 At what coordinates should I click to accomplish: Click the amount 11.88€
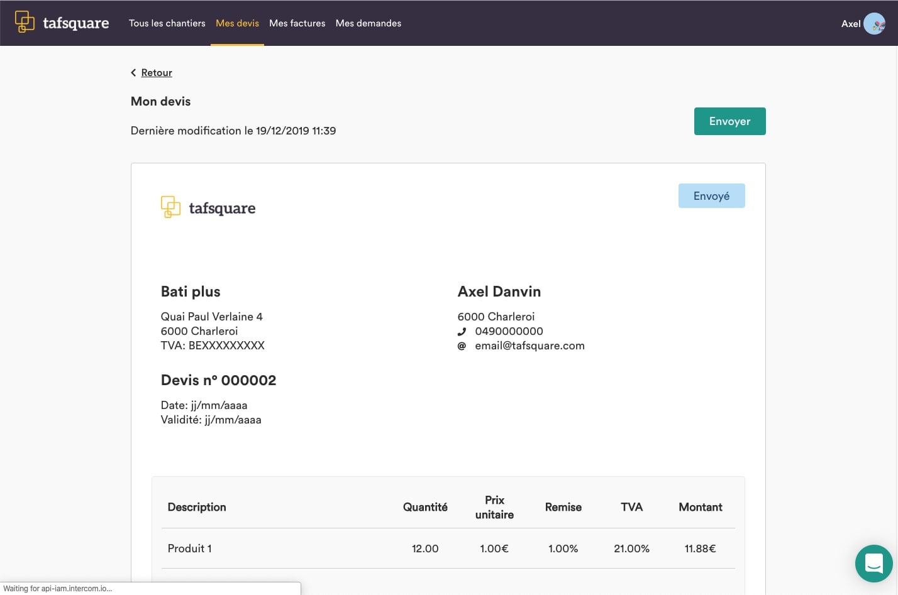[x=701, y=549]
